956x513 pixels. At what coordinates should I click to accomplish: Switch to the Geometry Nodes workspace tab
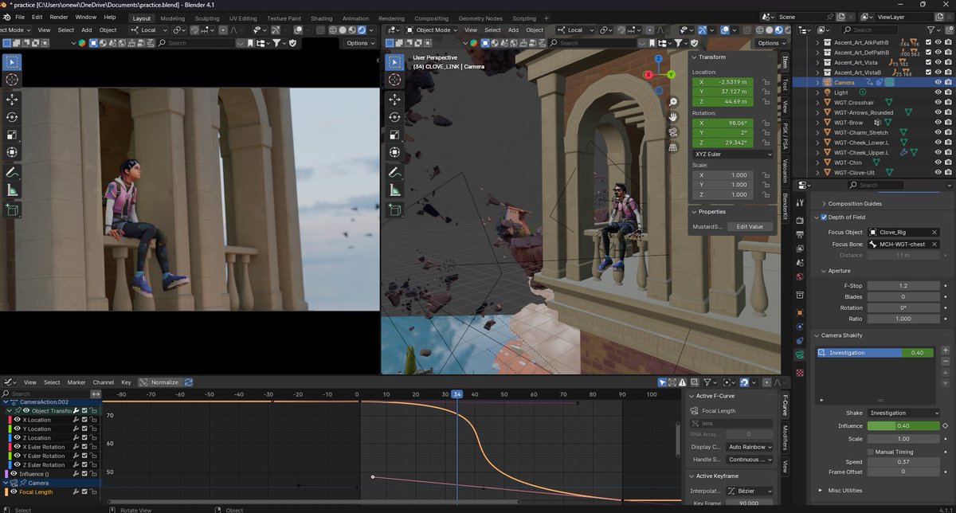[x=480, y=18]
